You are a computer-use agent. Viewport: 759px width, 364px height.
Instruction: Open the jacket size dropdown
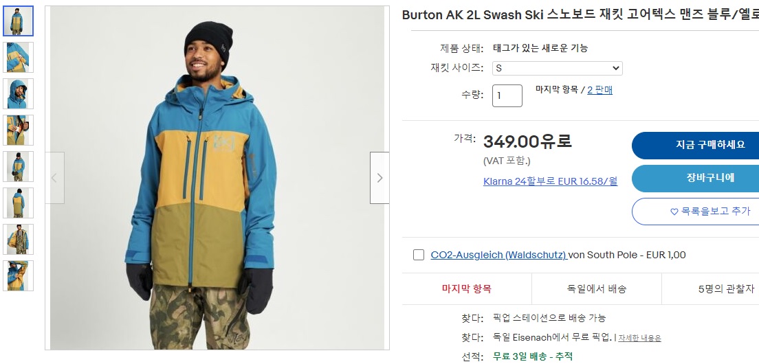coord(557,68)
